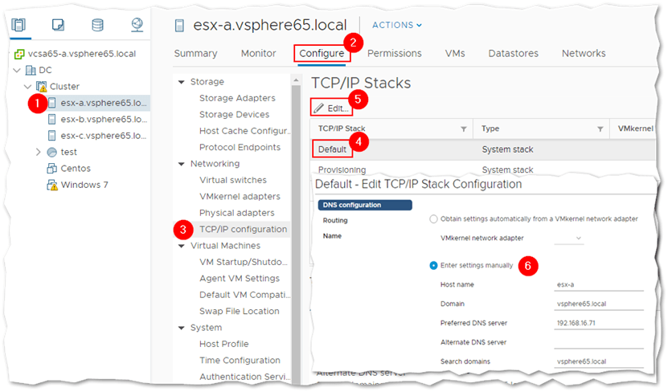The image size is (668, 392).
Task: Click pencil icon of Edit button
Action: tap(318, 108)
